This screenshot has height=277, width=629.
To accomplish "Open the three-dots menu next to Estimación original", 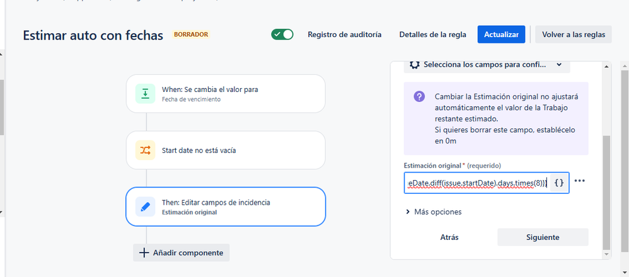I will [580, 181].
